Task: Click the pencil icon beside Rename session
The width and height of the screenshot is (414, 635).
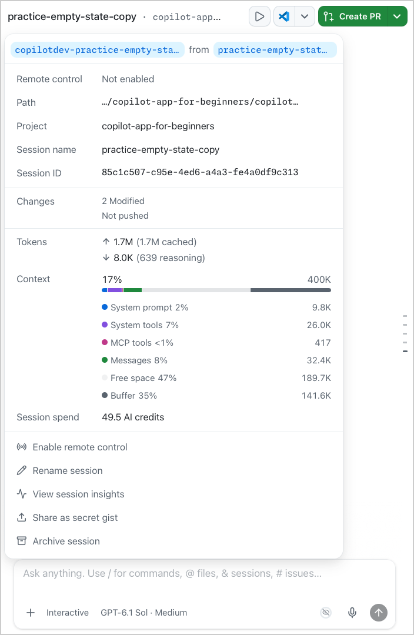Action: tap(22, 470)
